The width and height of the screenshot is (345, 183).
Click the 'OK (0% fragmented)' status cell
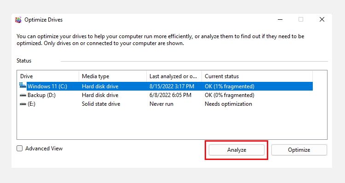(x=229, y=95)
